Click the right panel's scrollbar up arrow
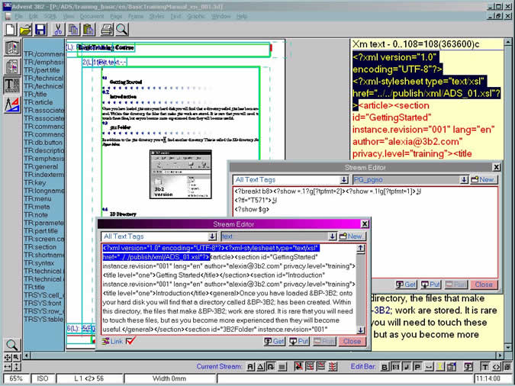Screen dimensions: 515x386 (x=508, y=42)
